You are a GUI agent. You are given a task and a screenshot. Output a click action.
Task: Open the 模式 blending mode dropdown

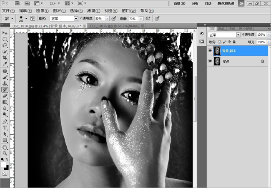[x=76, y=19]
